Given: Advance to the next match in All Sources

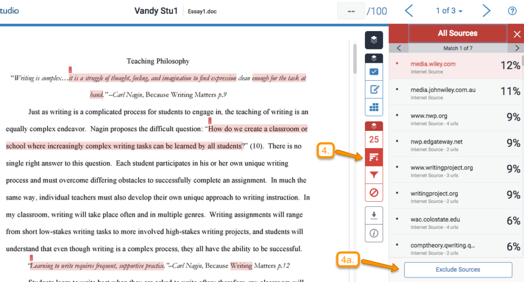Looking at the screenshot, I should [517, 48].
